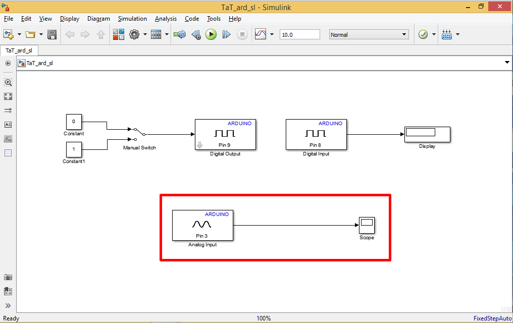This screenshot has width=513, height=323.
Task: Click the Stop simulation button
Action: 242,34
